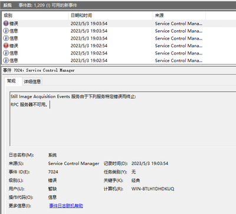Click the event ID value 7024
This screenshot has height=214, width=236.
pos(53,172)
